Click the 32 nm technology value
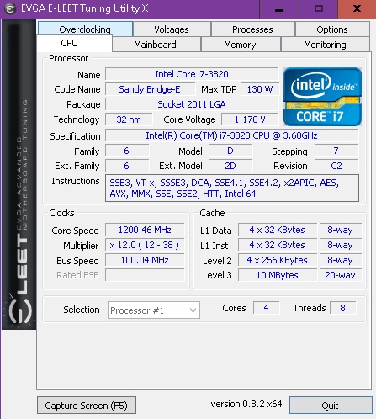The width and height of the screenshot is (376, 419). 129,119
